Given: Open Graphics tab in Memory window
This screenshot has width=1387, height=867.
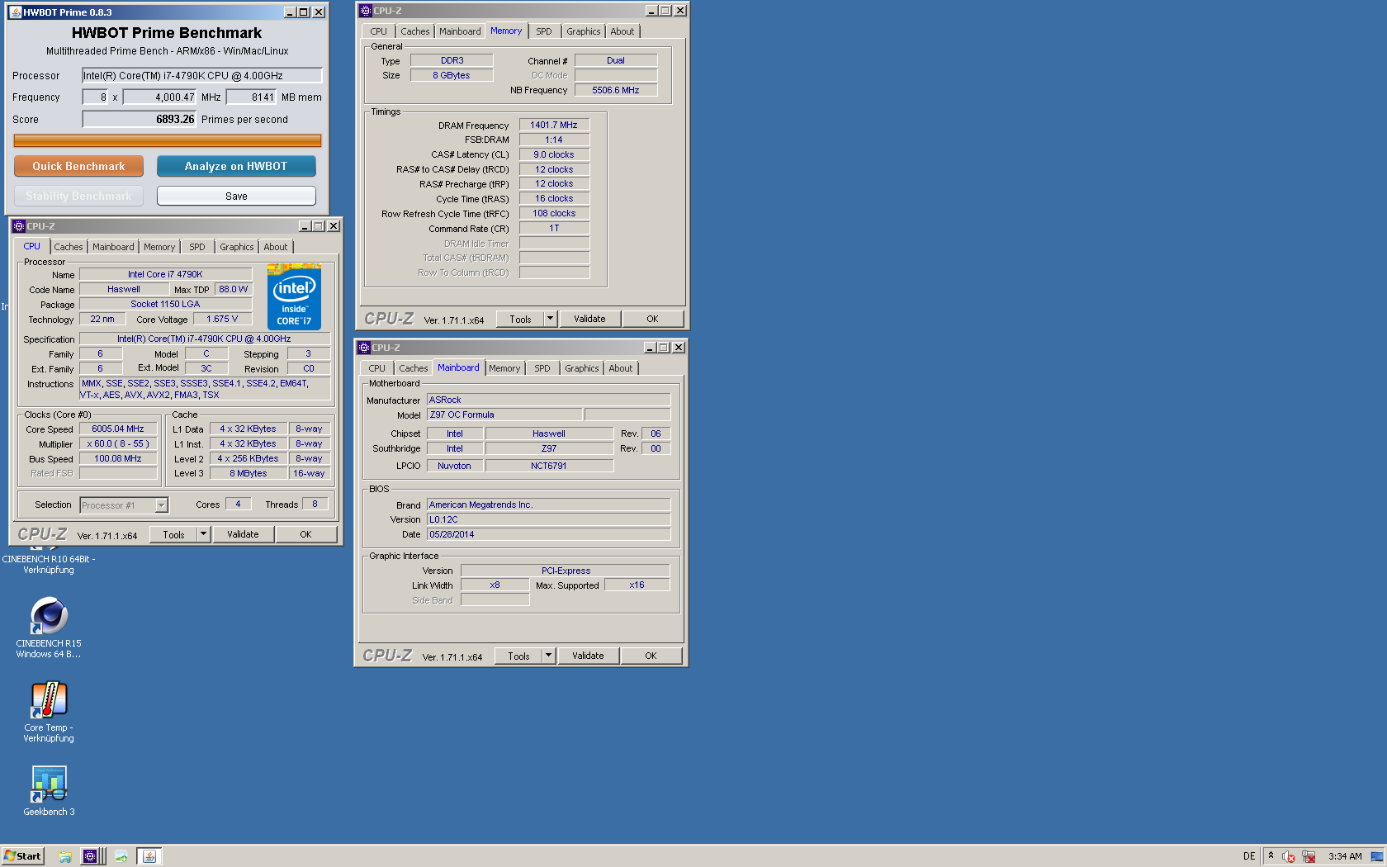Looking at the screenshot, I should [x=584, y=31].
